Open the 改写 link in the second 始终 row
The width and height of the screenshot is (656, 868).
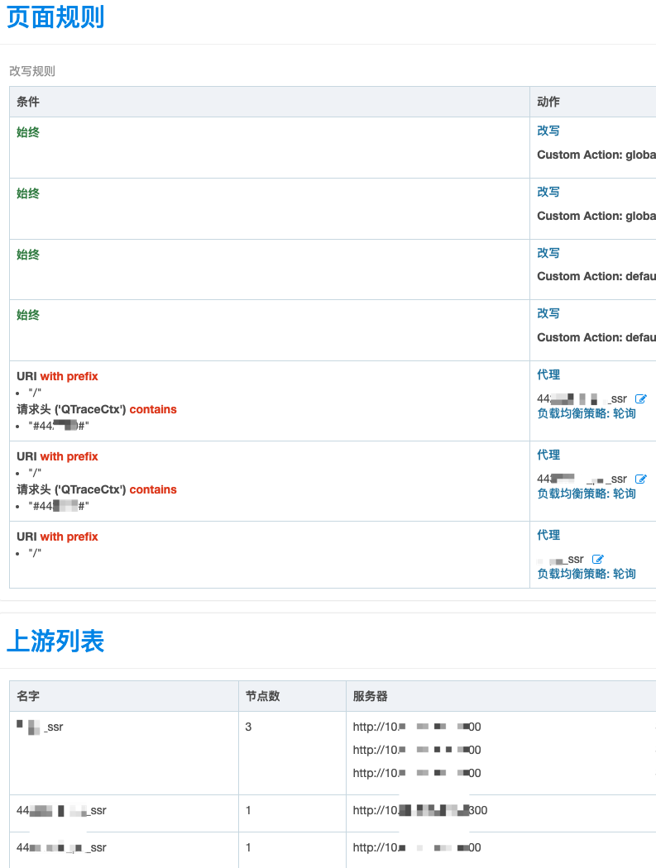(x=548, y=192)
